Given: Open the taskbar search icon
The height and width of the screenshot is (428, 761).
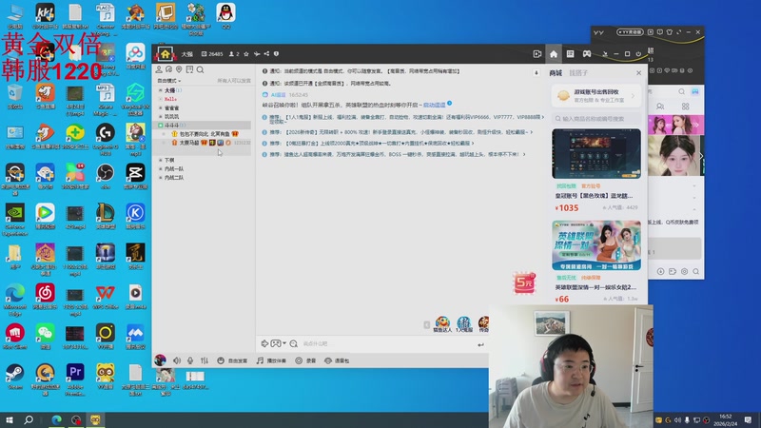Looking at the screenshot, I should [29, 419].
